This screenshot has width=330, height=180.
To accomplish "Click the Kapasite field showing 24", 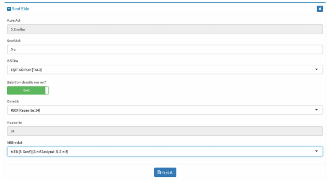I will pyautogui.click(x=165, y=131).
